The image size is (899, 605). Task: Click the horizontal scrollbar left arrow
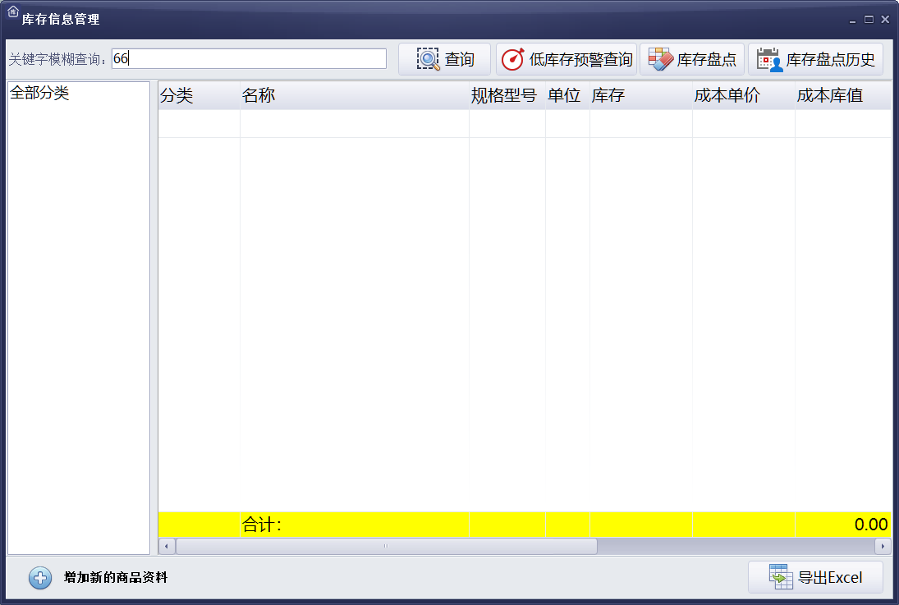click(167, 546)
